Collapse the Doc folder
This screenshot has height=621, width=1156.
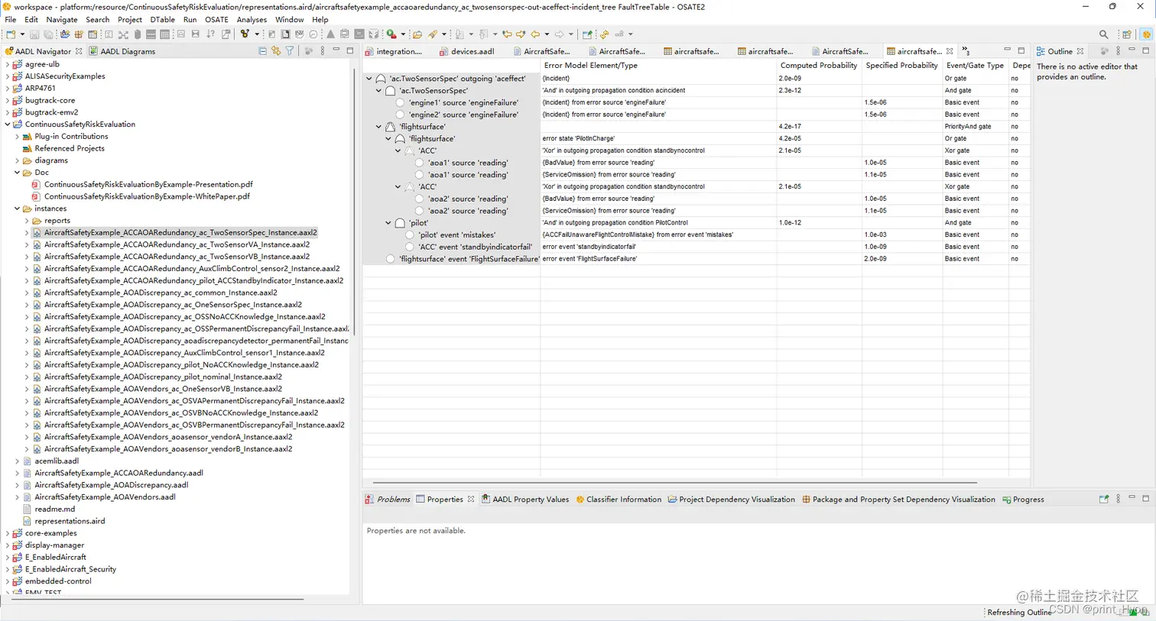pyautogui.click(x=18, y=173)
